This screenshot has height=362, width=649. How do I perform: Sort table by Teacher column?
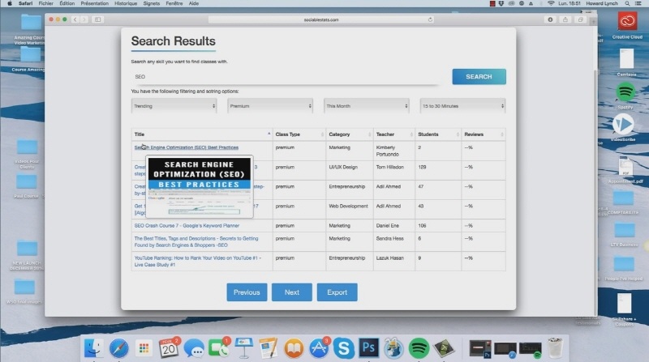coord(394,134)
